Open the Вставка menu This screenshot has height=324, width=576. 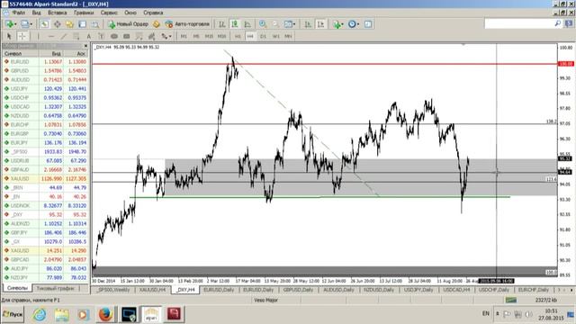[x=58, y=13]
